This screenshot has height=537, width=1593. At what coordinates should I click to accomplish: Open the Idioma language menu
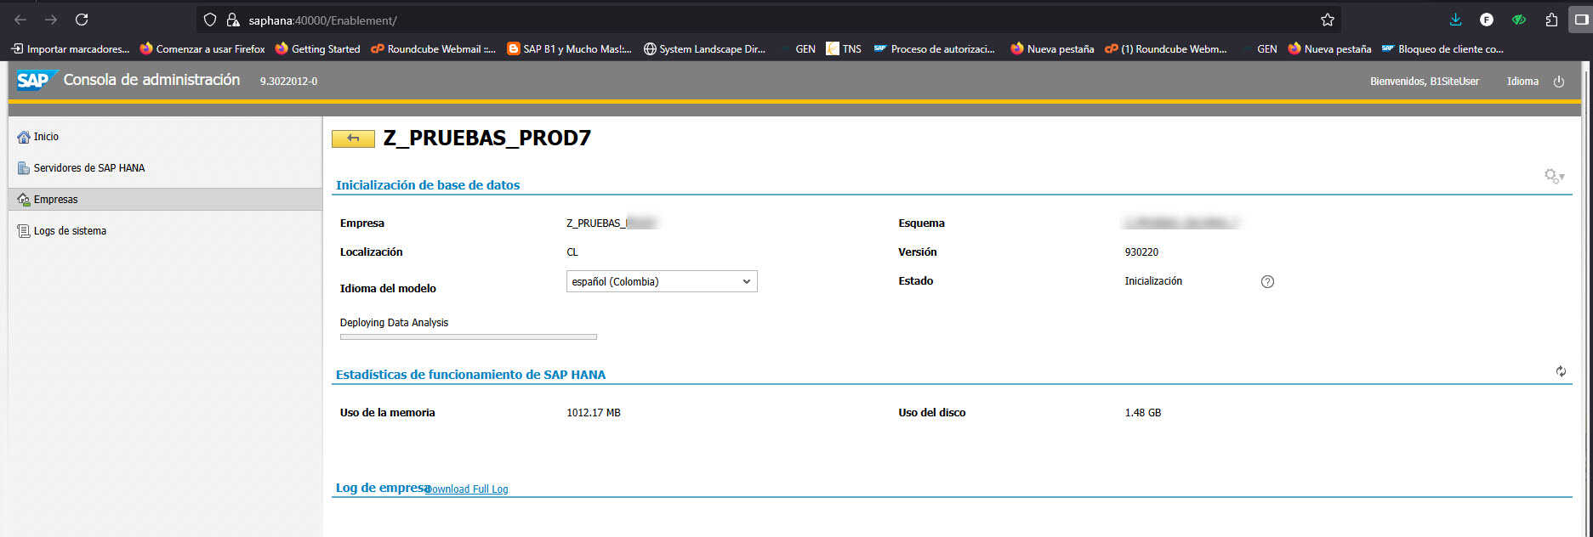point(1522,82)
